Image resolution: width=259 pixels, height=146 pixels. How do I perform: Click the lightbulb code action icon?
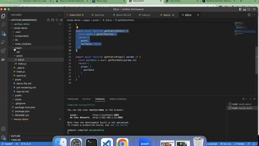tap(77, 28)
